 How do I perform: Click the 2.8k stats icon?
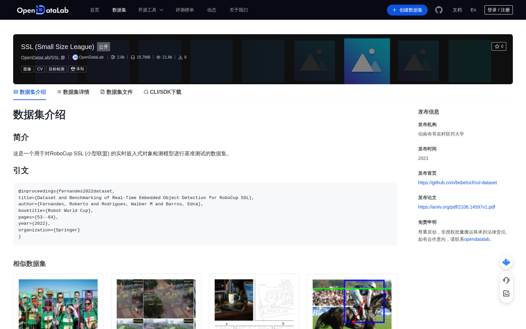pyautogui.click(x=113, y=57)
